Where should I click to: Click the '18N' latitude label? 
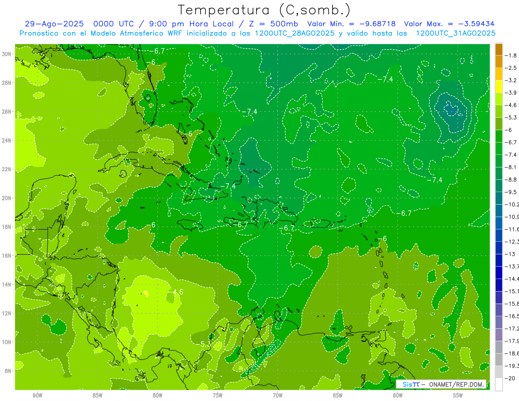[x=7, y=227]
